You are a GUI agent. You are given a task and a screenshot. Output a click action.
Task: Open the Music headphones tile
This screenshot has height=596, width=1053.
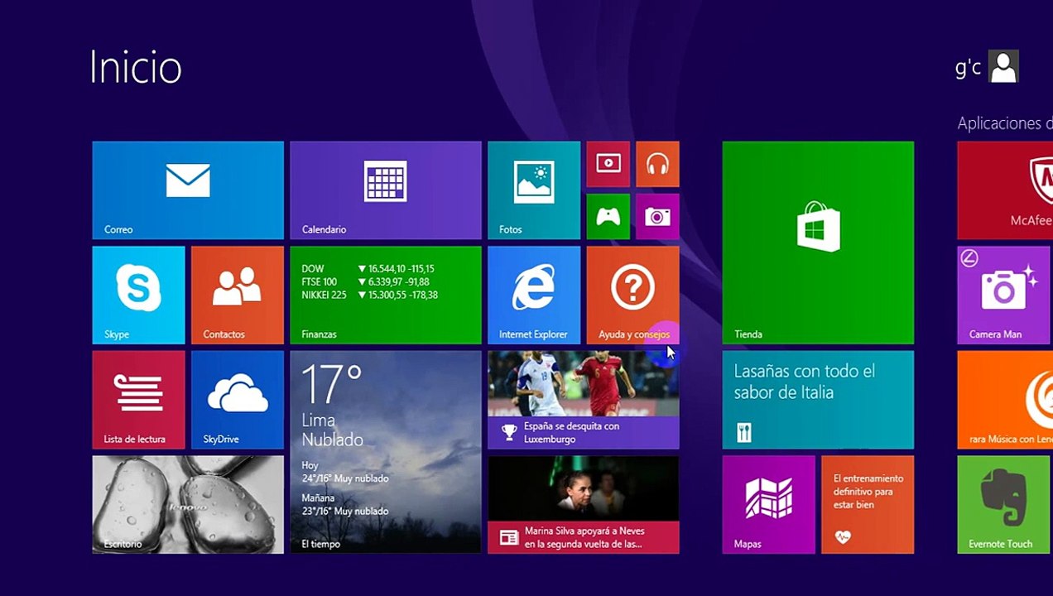pos(658,164)
